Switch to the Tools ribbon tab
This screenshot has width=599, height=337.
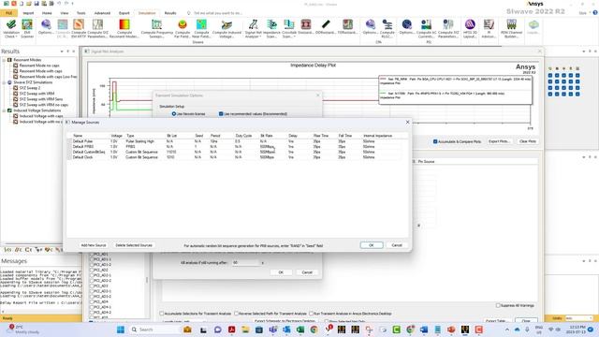click(x=81, y=13)
